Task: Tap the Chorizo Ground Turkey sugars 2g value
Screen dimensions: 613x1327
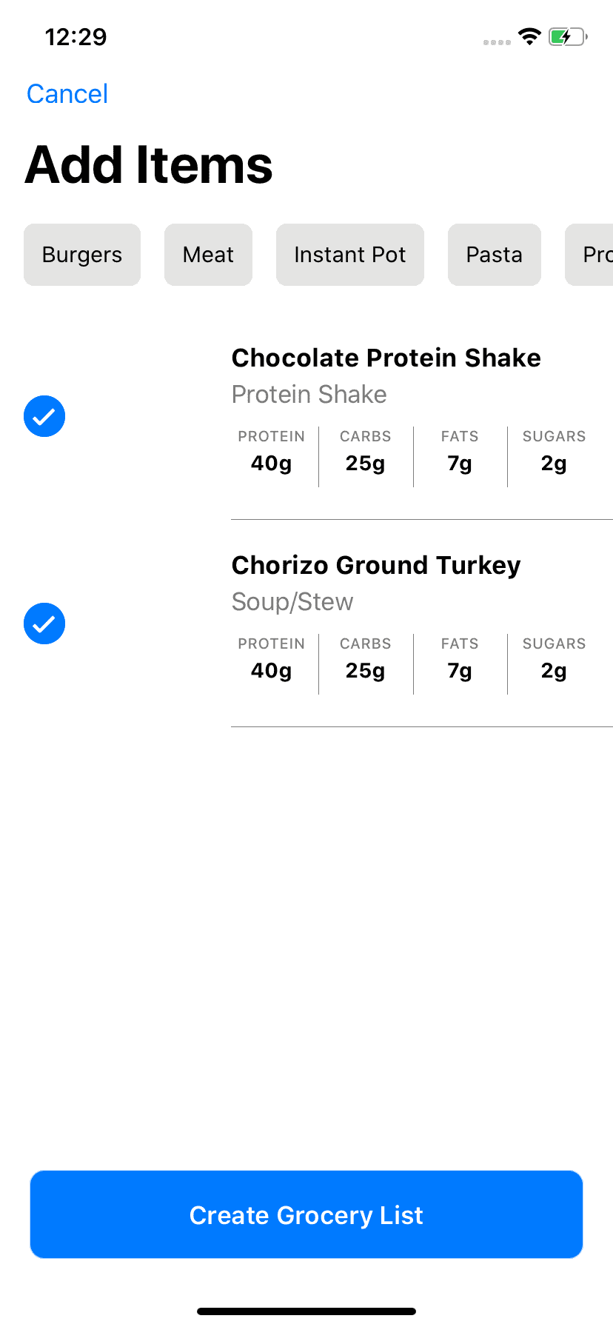Action: coord(554,671)
